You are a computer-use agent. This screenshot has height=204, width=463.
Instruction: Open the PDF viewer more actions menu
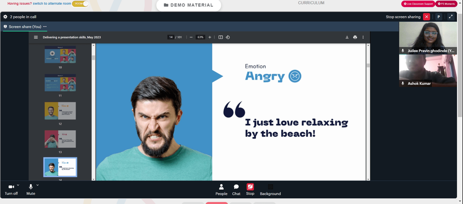click(363, 37)
